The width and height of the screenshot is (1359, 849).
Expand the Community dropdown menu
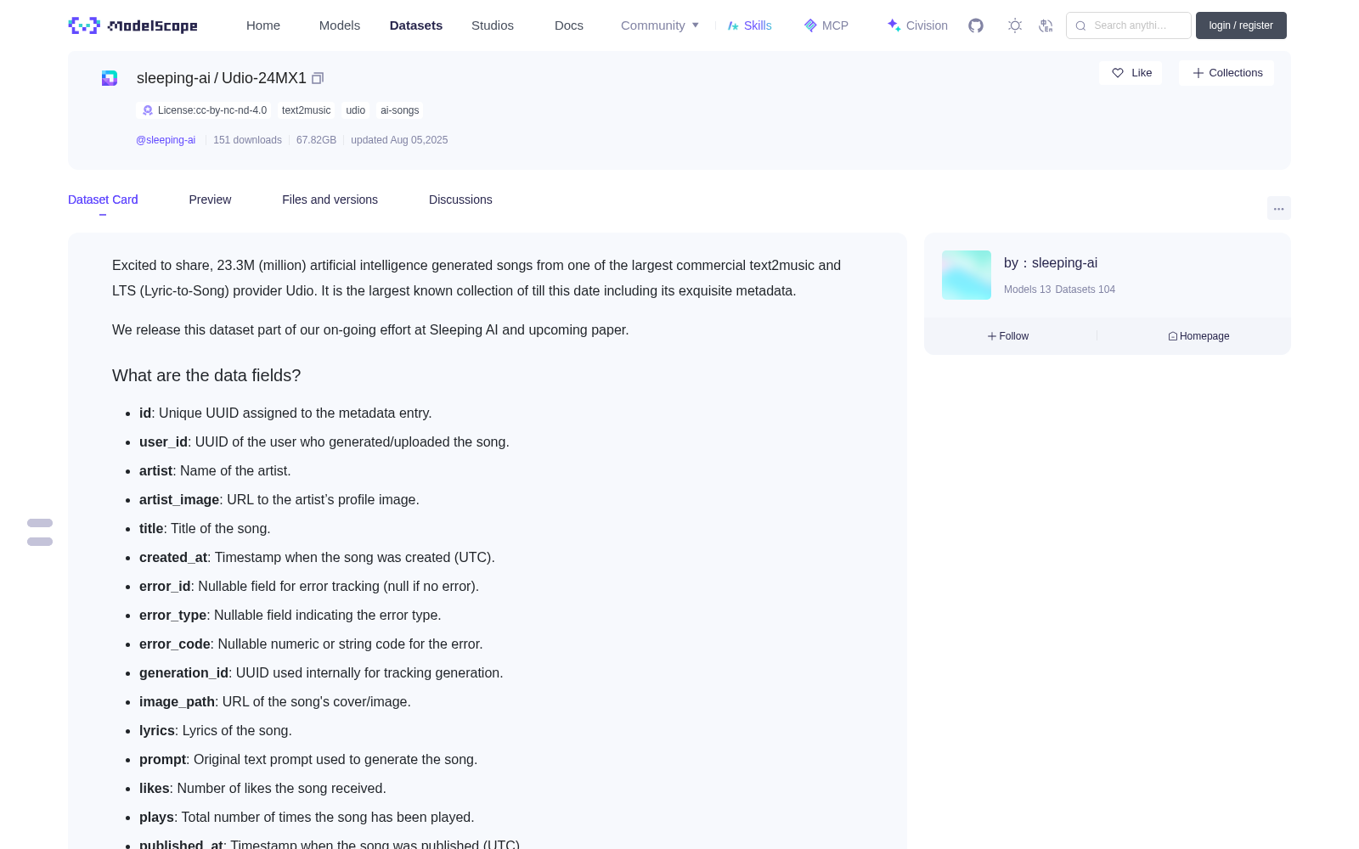660,25
